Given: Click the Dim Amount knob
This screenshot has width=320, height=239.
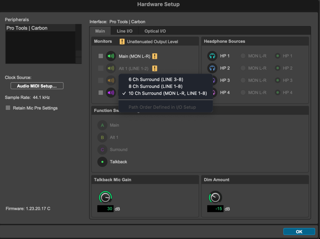Looking at the screenshot, I should point(215,197).
